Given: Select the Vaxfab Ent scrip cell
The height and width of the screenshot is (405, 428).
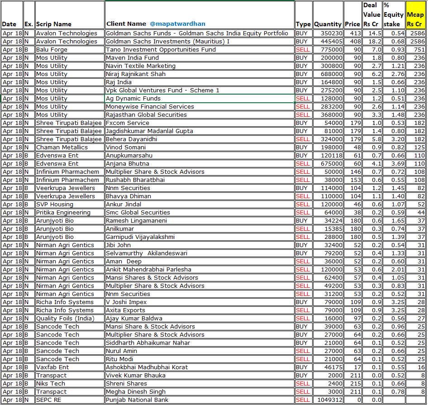Looking at the screenshot, I should click(x=70, y=367).
